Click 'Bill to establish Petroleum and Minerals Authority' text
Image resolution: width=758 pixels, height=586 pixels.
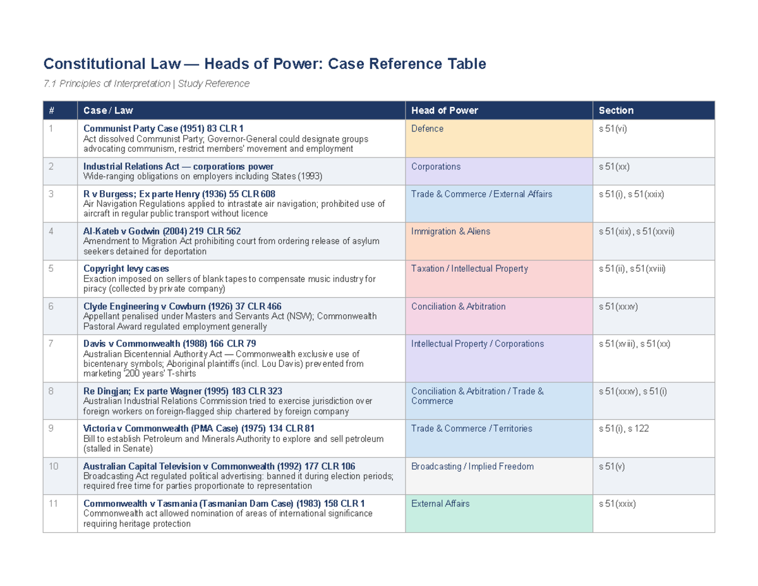tap(232, 443)
